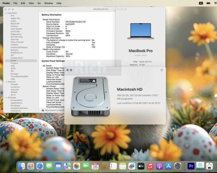The width and height of the screenshot is (217, 173).
Task: Select Graphics/Displays in the sidebar
Action: (x=19, y=47)
